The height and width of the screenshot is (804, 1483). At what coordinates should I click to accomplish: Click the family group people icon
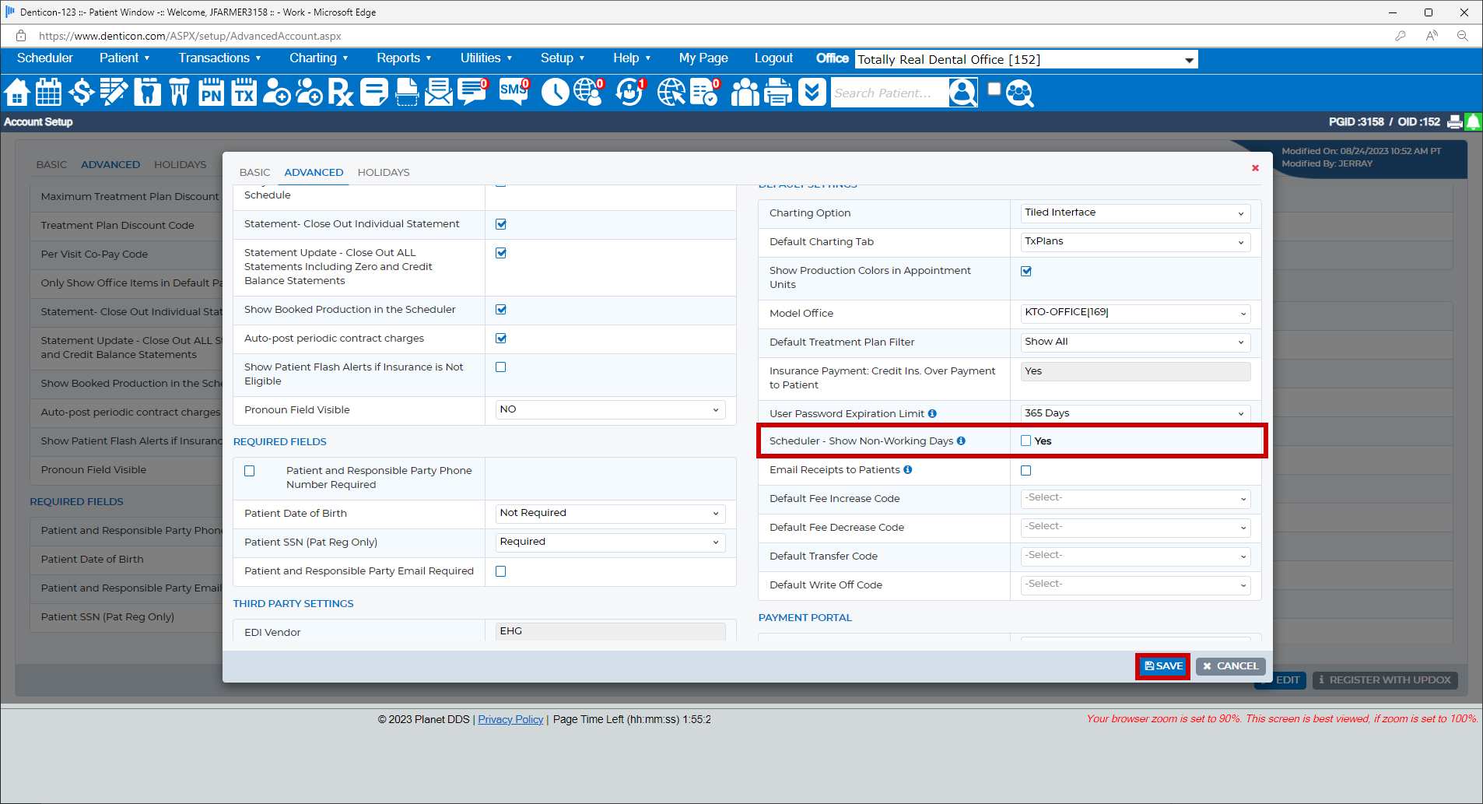[745, 93]
